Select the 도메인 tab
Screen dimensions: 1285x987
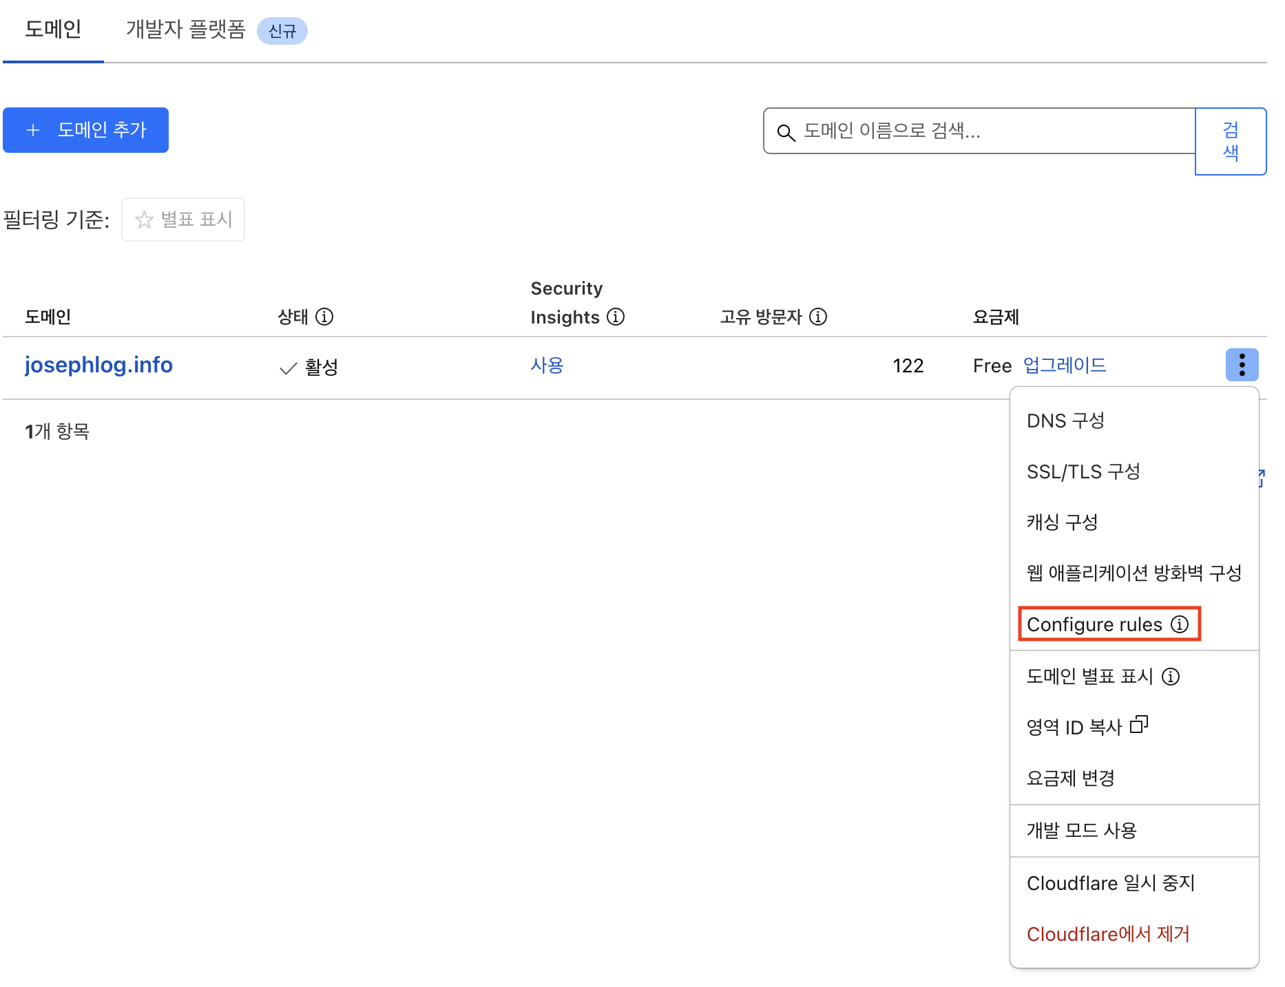pyautogui.click(x=53, y=30)
